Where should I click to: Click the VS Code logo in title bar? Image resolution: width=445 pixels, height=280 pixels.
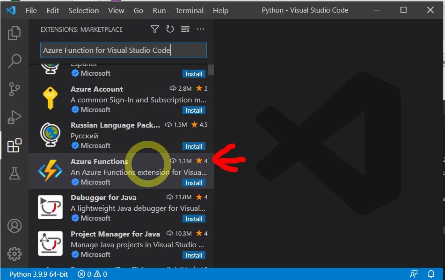pyautogui.click(x=11, y=10)
